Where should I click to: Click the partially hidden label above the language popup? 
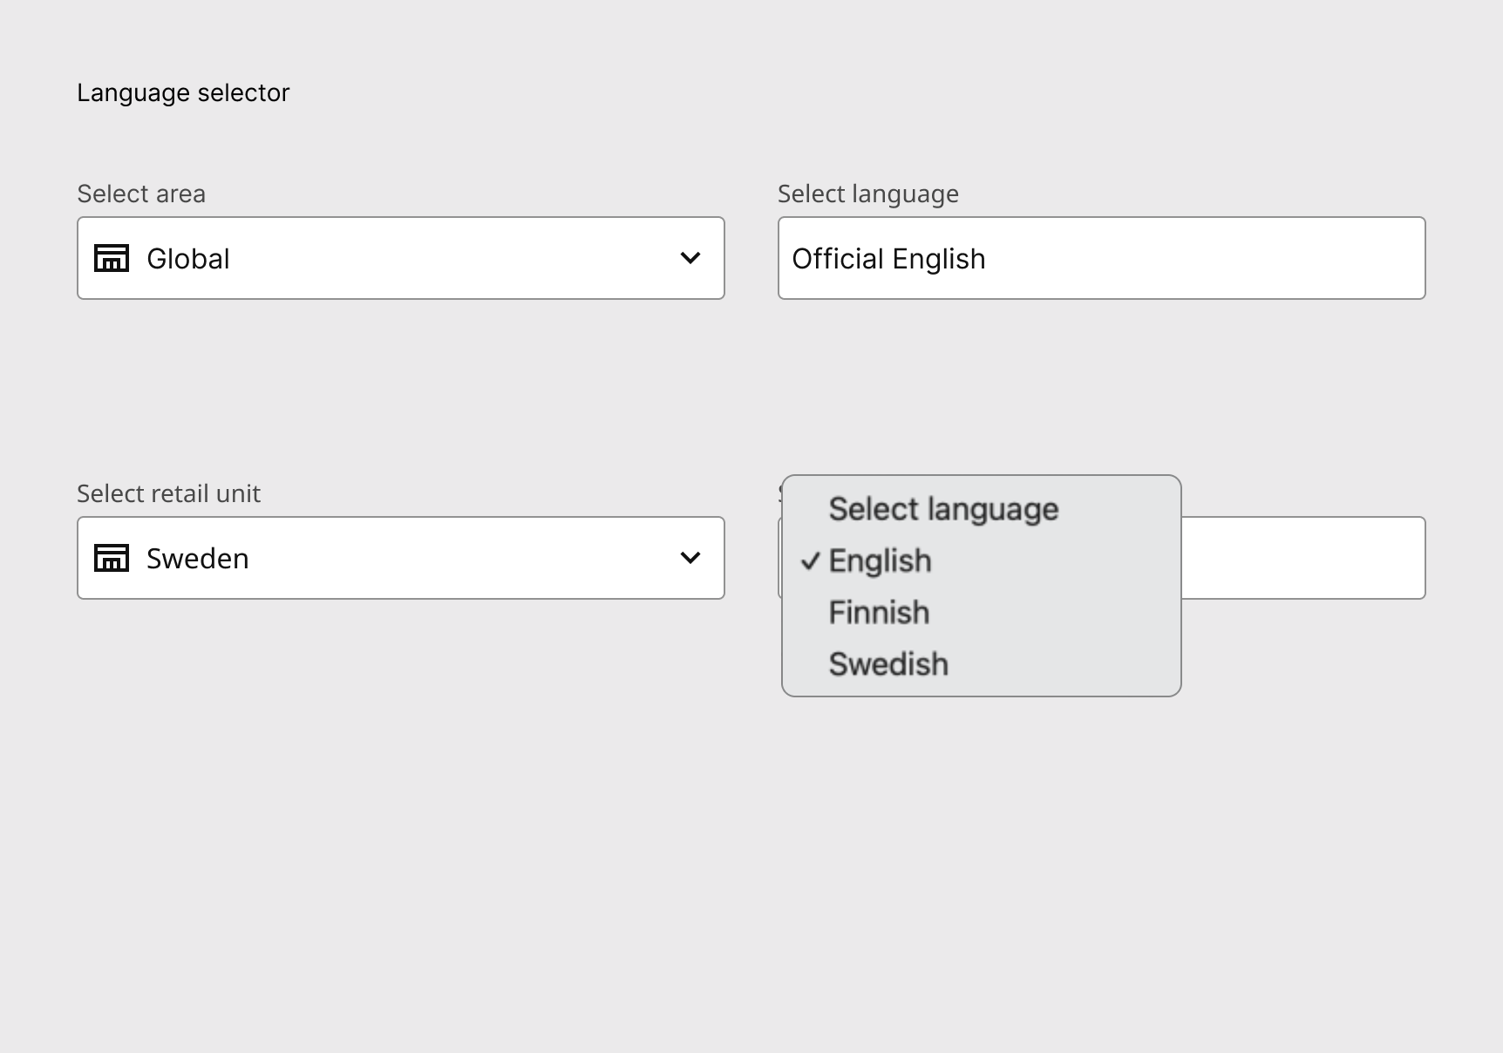pos(779,493)
